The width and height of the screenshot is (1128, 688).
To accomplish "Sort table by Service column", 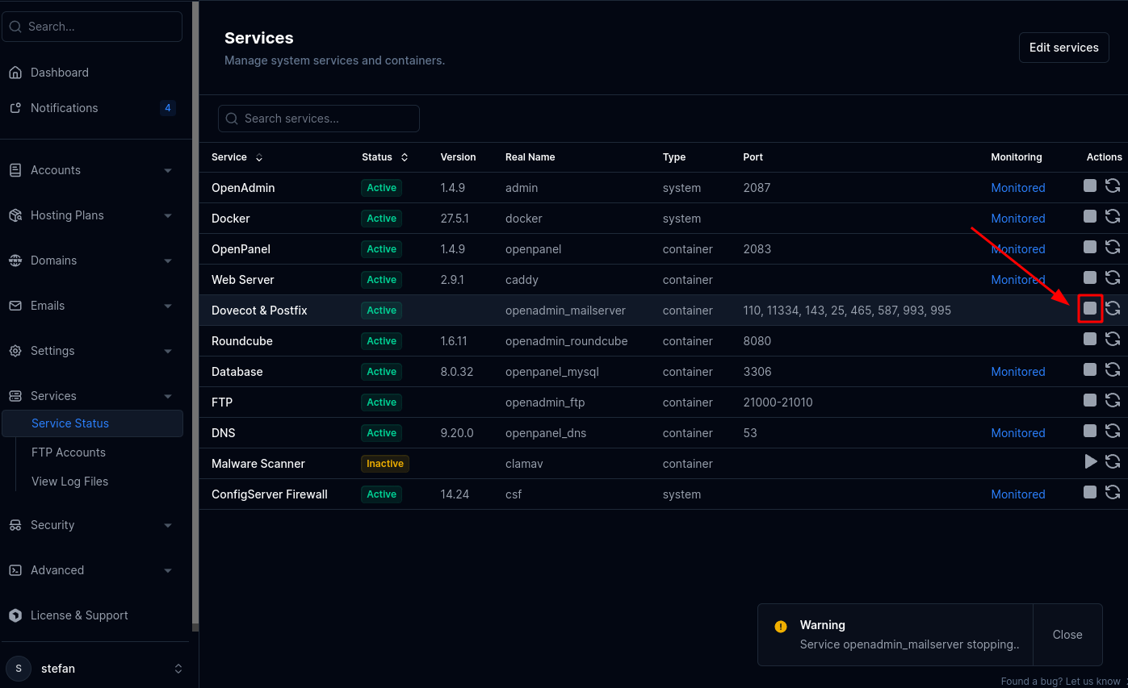I will click(237, 157).
